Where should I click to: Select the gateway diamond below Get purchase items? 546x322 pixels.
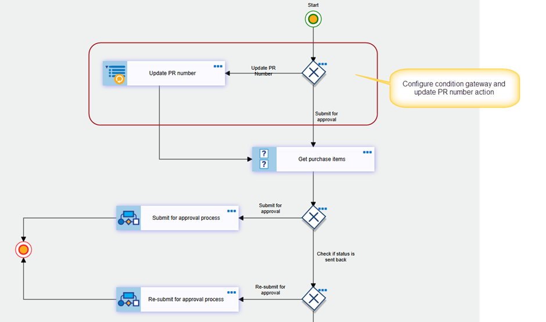click(x=314, y=218)
